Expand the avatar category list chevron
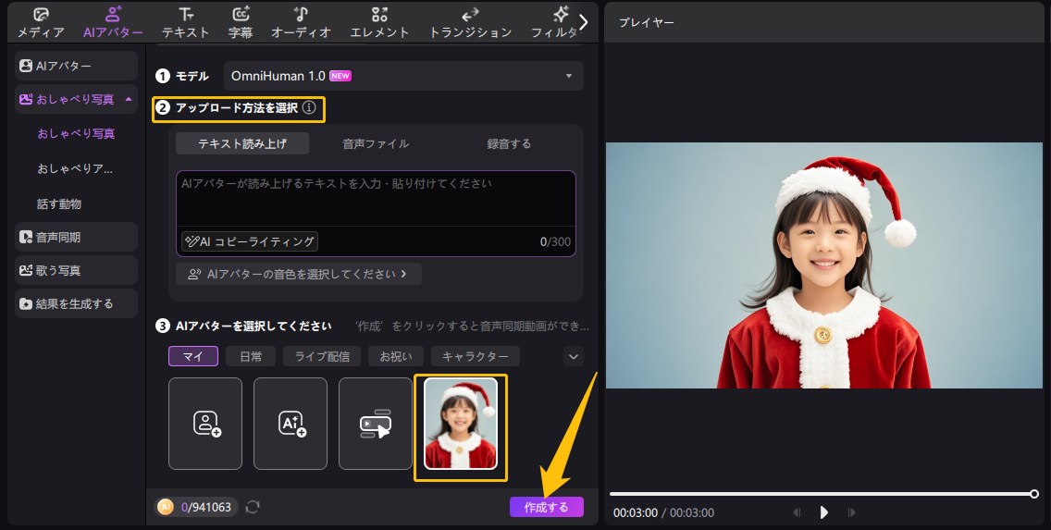The width and height of the screenshot is (1051, 530). [573, 356]
